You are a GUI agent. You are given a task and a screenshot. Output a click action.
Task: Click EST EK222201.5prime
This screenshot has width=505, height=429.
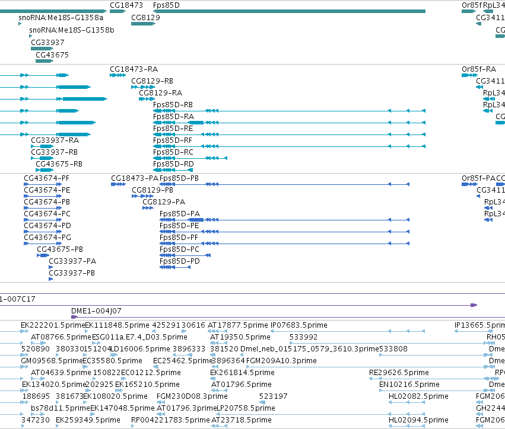coord(53,325)
